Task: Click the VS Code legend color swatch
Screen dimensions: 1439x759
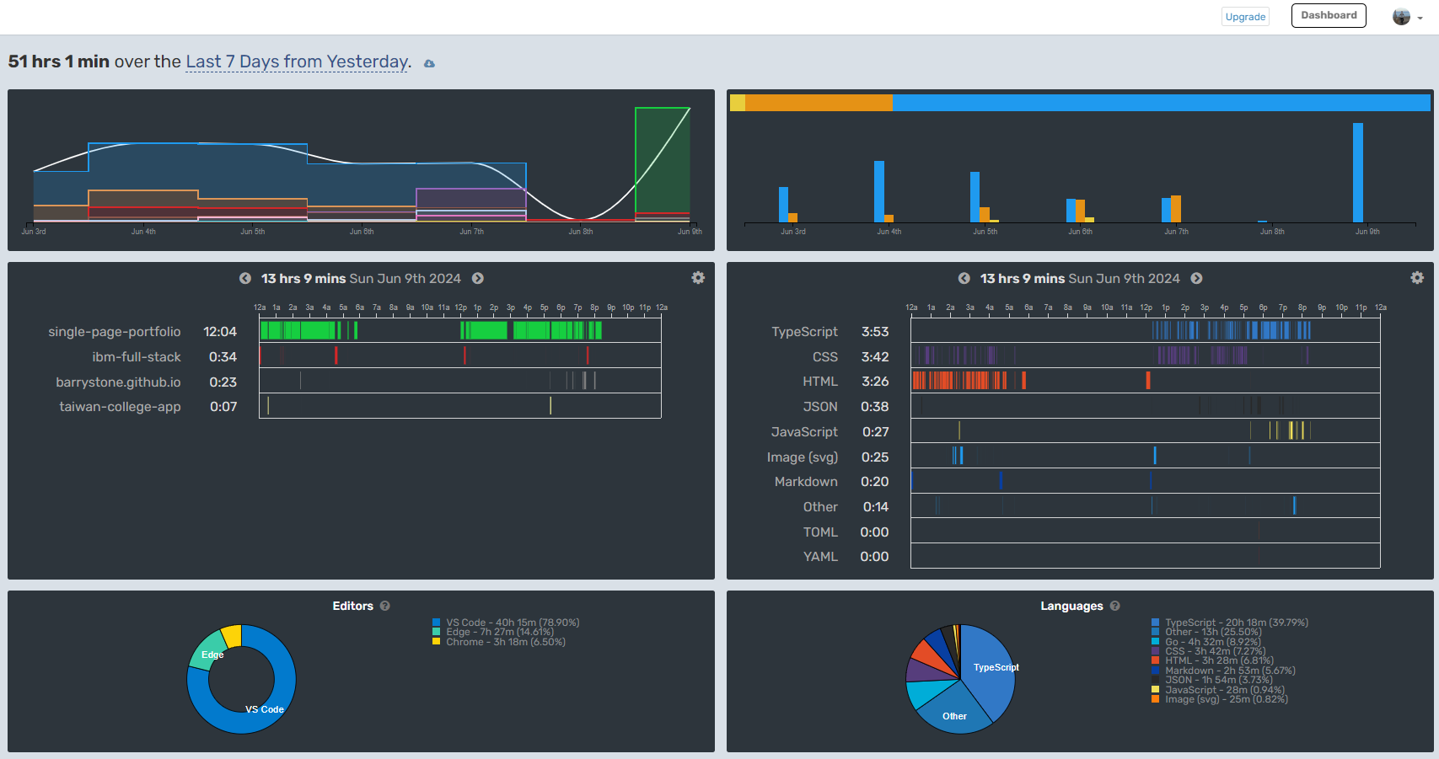Action: (437, 623)
